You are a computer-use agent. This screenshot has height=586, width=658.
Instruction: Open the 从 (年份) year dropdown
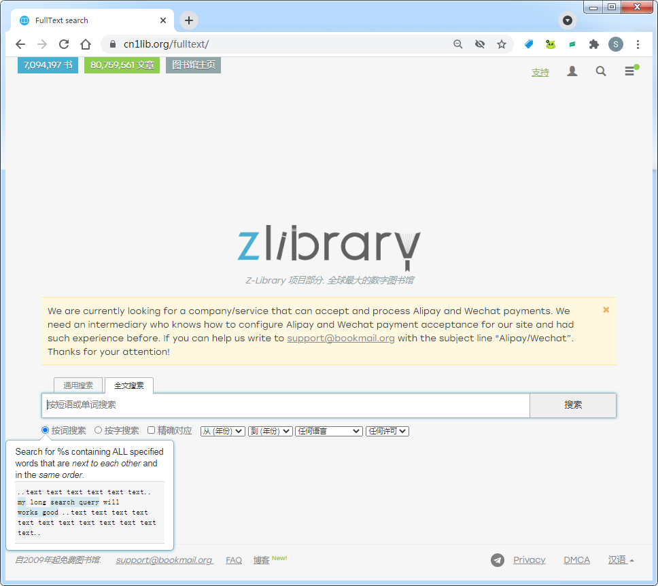pyautogui.click(x=223, y=431)
